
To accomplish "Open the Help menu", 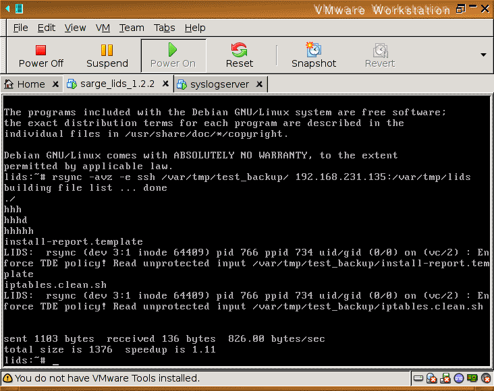I will click(195, 28).
